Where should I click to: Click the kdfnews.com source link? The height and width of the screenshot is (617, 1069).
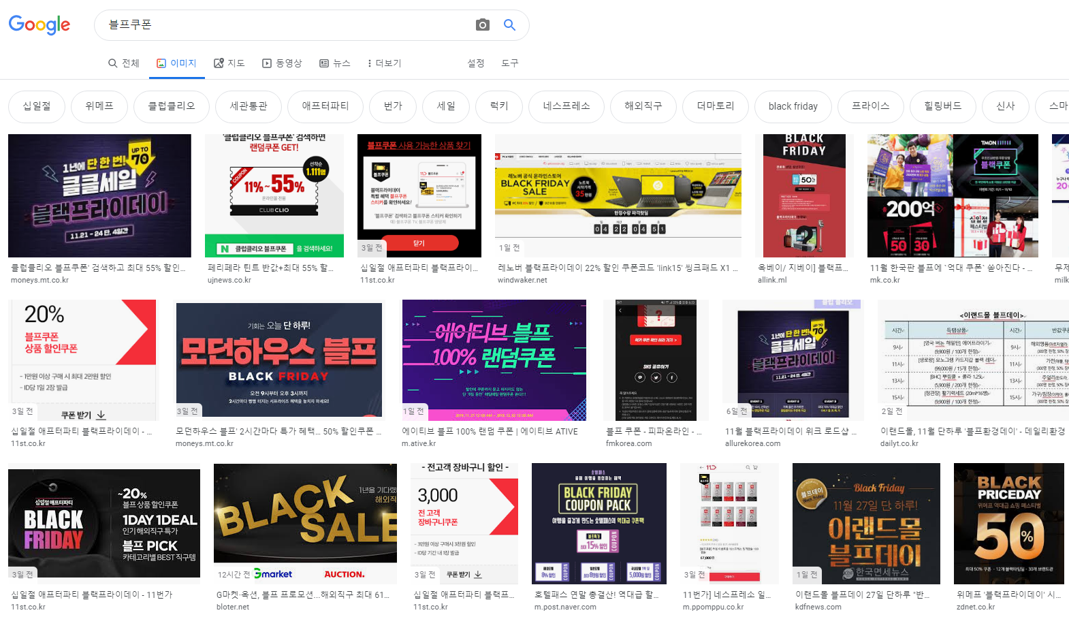pos(818,607)
